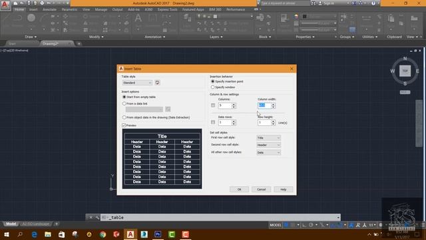Click Open in the Quick Access toolbar
Viewport: 426px width, 240px height.
click(22, 3)
